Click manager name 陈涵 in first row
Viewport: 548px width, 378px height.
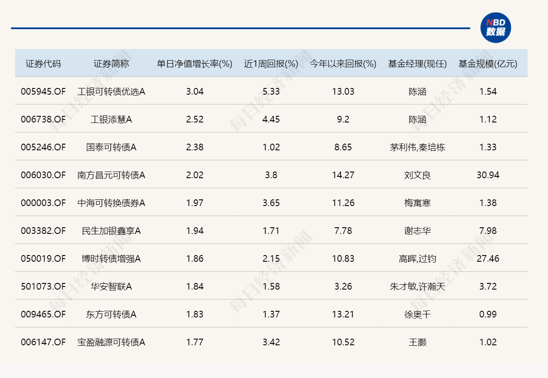(x=417, y=92)
